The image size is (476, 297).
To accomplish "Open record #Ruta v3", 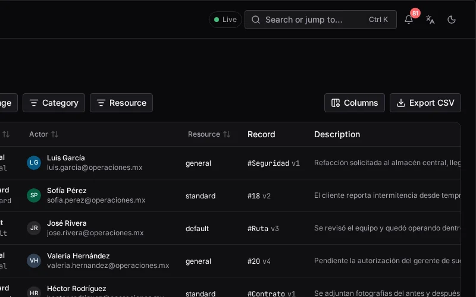I will pyautogui.click(x=263, y=229).
